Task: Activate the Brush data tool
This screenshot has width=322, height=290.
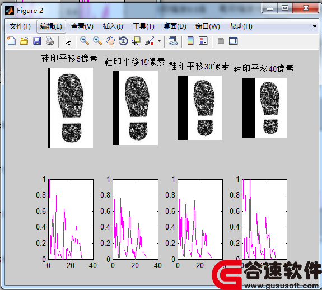Action: (x=150, y=41)
